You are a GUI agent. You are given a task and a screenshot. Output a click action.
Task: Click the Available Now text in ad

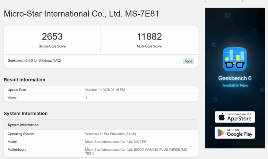(x=235, y=85)
